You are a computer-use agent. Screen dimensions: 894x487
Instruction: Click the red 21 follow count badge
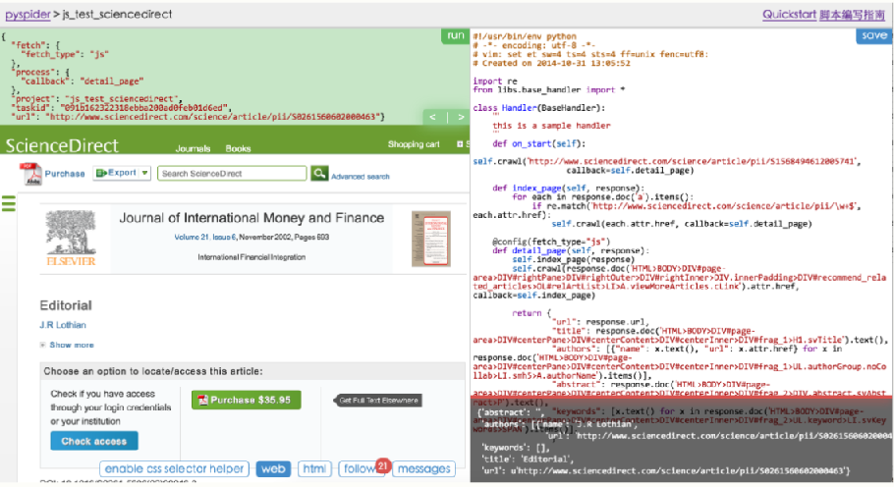pos(382,466)
